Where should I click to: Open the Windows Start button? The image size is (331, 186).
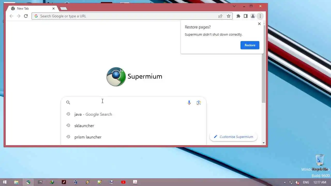coord(5,182)
